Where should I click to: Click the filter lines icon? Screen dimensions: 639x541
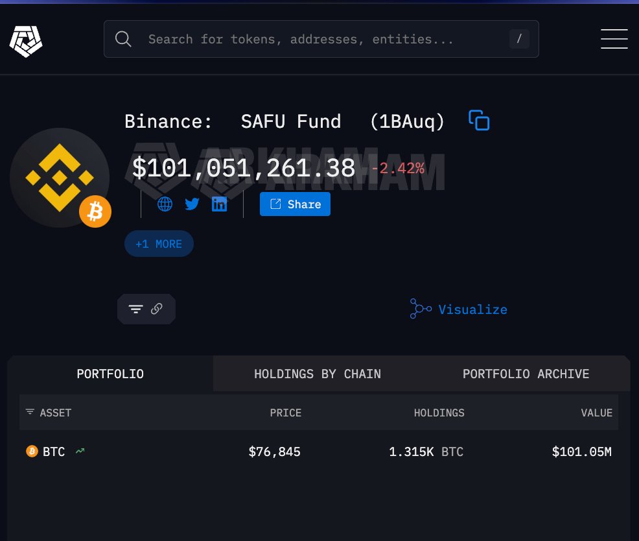click(135, 309)
